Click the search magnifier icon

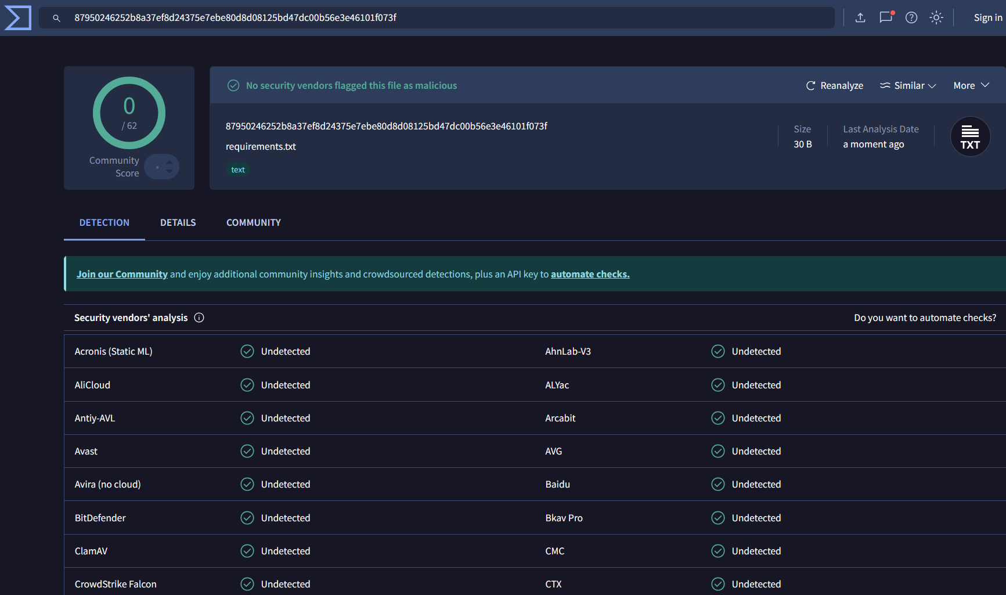(x=56, y=18)
